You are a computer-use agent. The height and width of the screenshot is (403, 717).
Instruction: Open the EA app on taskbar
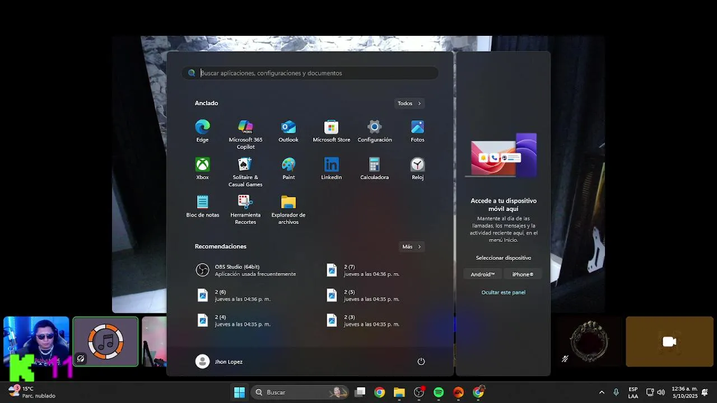458,392
